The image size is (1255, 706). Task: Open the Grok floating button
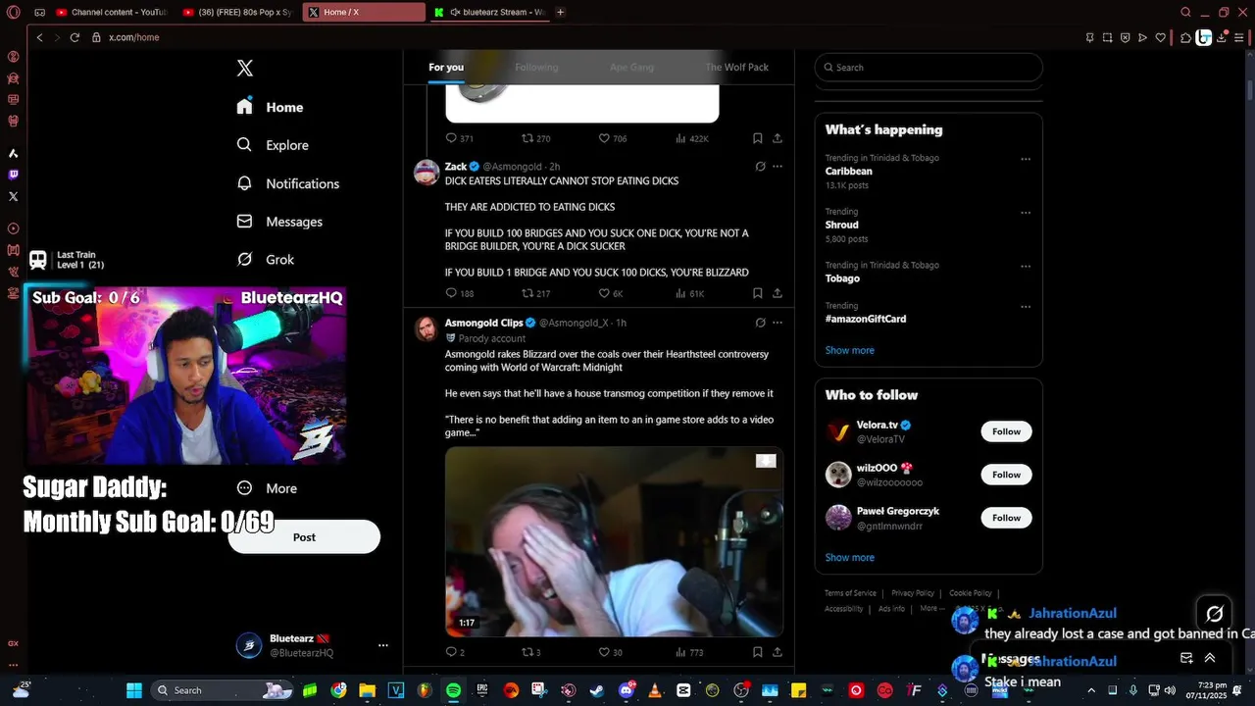1214,614
